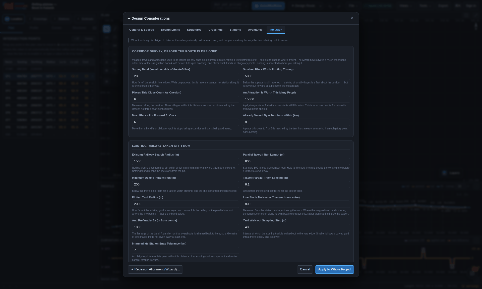Edit the Takeoff Parallel Track Spacing value

(x=296, y=184)
